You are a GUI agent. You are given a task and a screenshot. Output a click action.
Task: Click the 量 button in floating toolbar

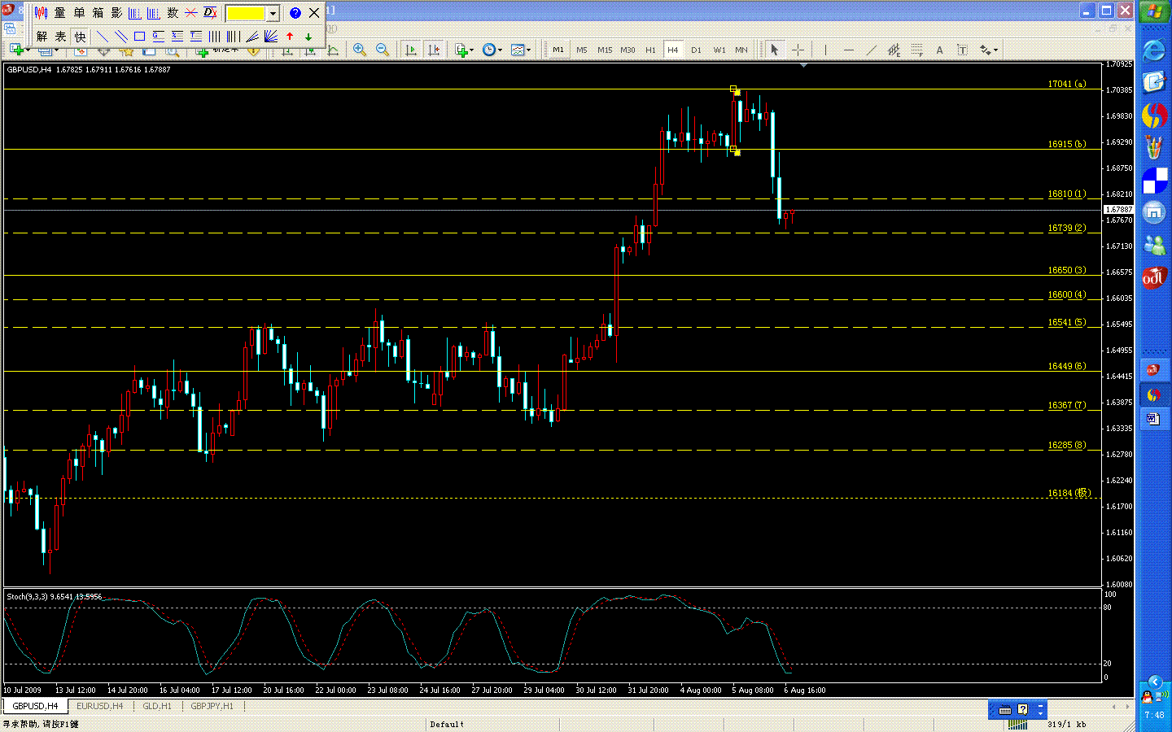[59, 13]
